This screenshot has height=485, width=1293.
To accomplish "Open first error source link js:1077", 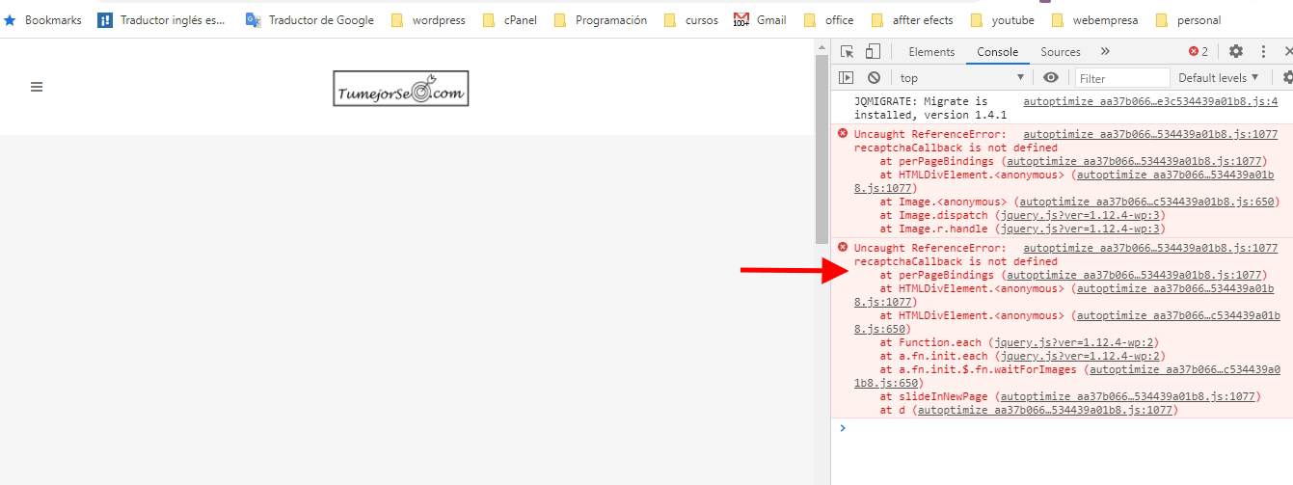I will pyautogui.click(x=1150, y=135).
